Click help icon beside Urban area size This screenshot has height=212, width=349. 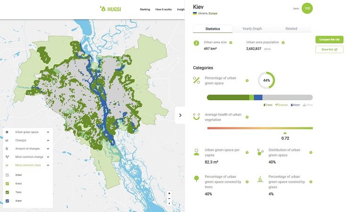click(x=231, y=42)
